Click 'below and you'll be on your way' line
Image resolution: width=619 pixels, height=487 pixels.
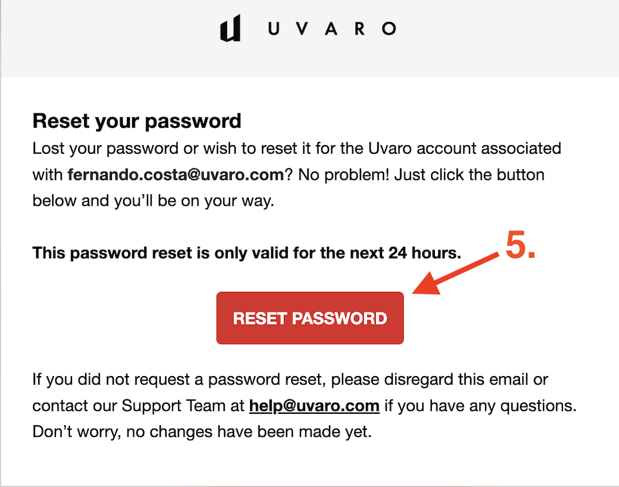153,201
